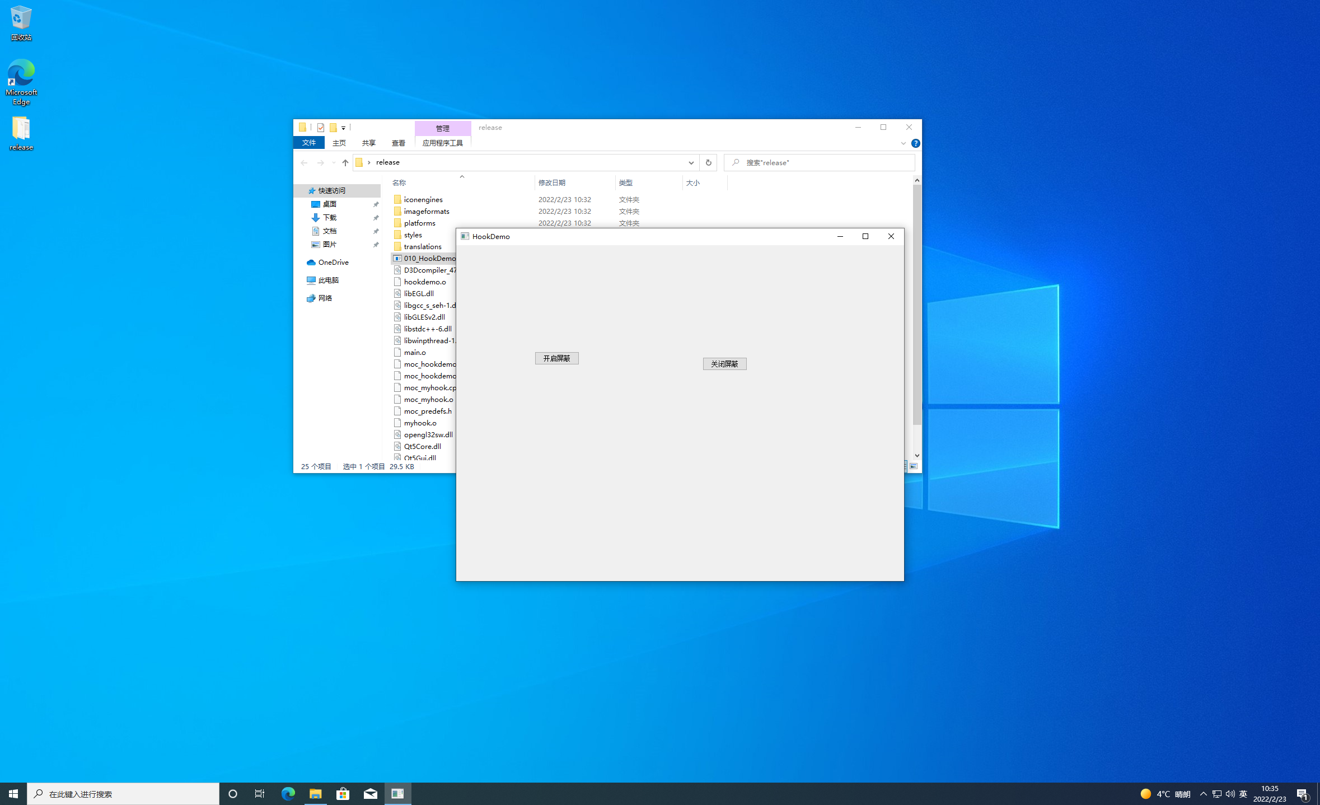Open the 文件 menu tab
The image size is (1320, 805).
tap(309, 143)
